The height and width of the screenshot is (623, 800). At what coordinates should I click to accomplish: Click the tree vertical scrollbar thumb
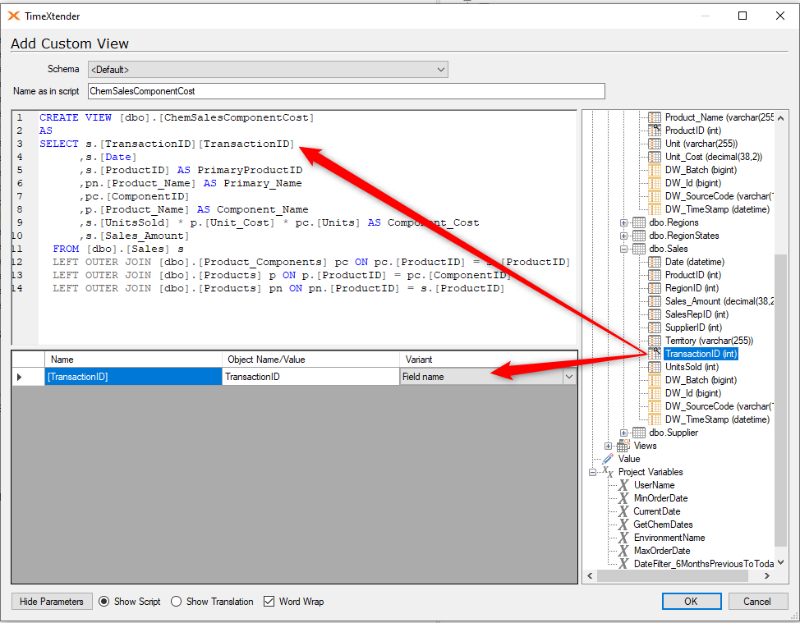[x=780, y=401]
